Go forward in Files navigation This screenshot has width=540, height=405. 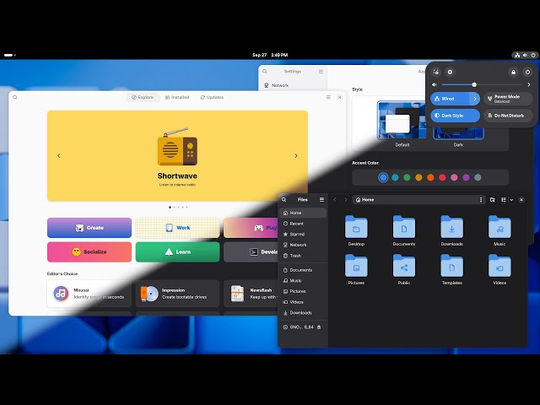click(x=346, y=200)
